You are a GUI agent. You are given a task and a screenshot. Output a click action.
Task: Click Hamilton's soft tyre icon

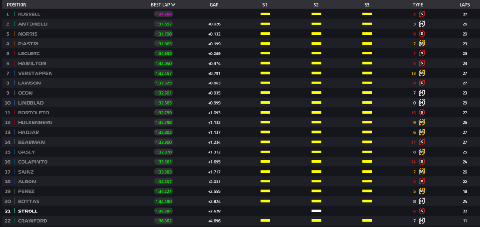[x=422, y=63]
